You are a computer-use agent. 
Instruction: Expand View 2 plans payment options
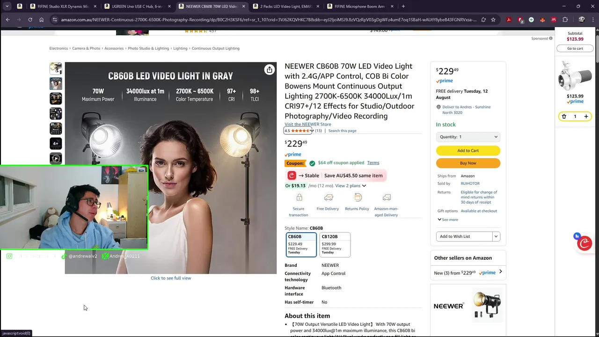(351, 186)
